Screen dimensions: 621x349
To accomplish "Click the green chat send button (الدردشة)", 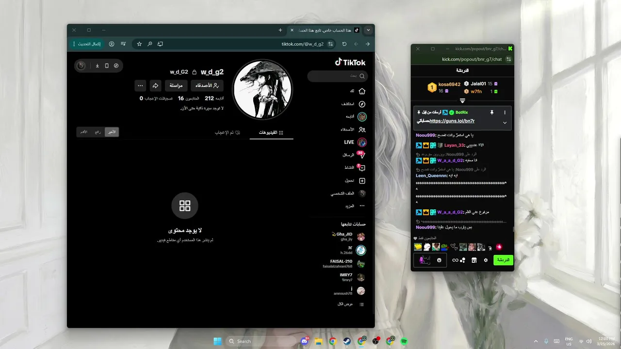I will [x=503, y=260].
